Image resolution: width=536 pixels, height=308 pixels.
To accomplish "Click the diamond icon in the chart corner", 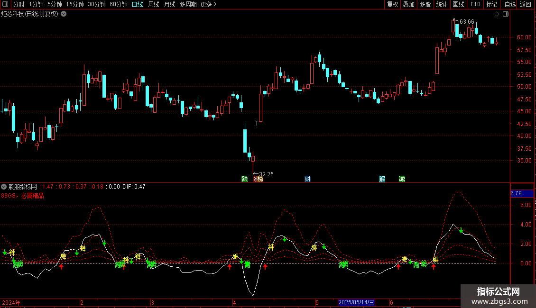I will [x=497, y=14].
